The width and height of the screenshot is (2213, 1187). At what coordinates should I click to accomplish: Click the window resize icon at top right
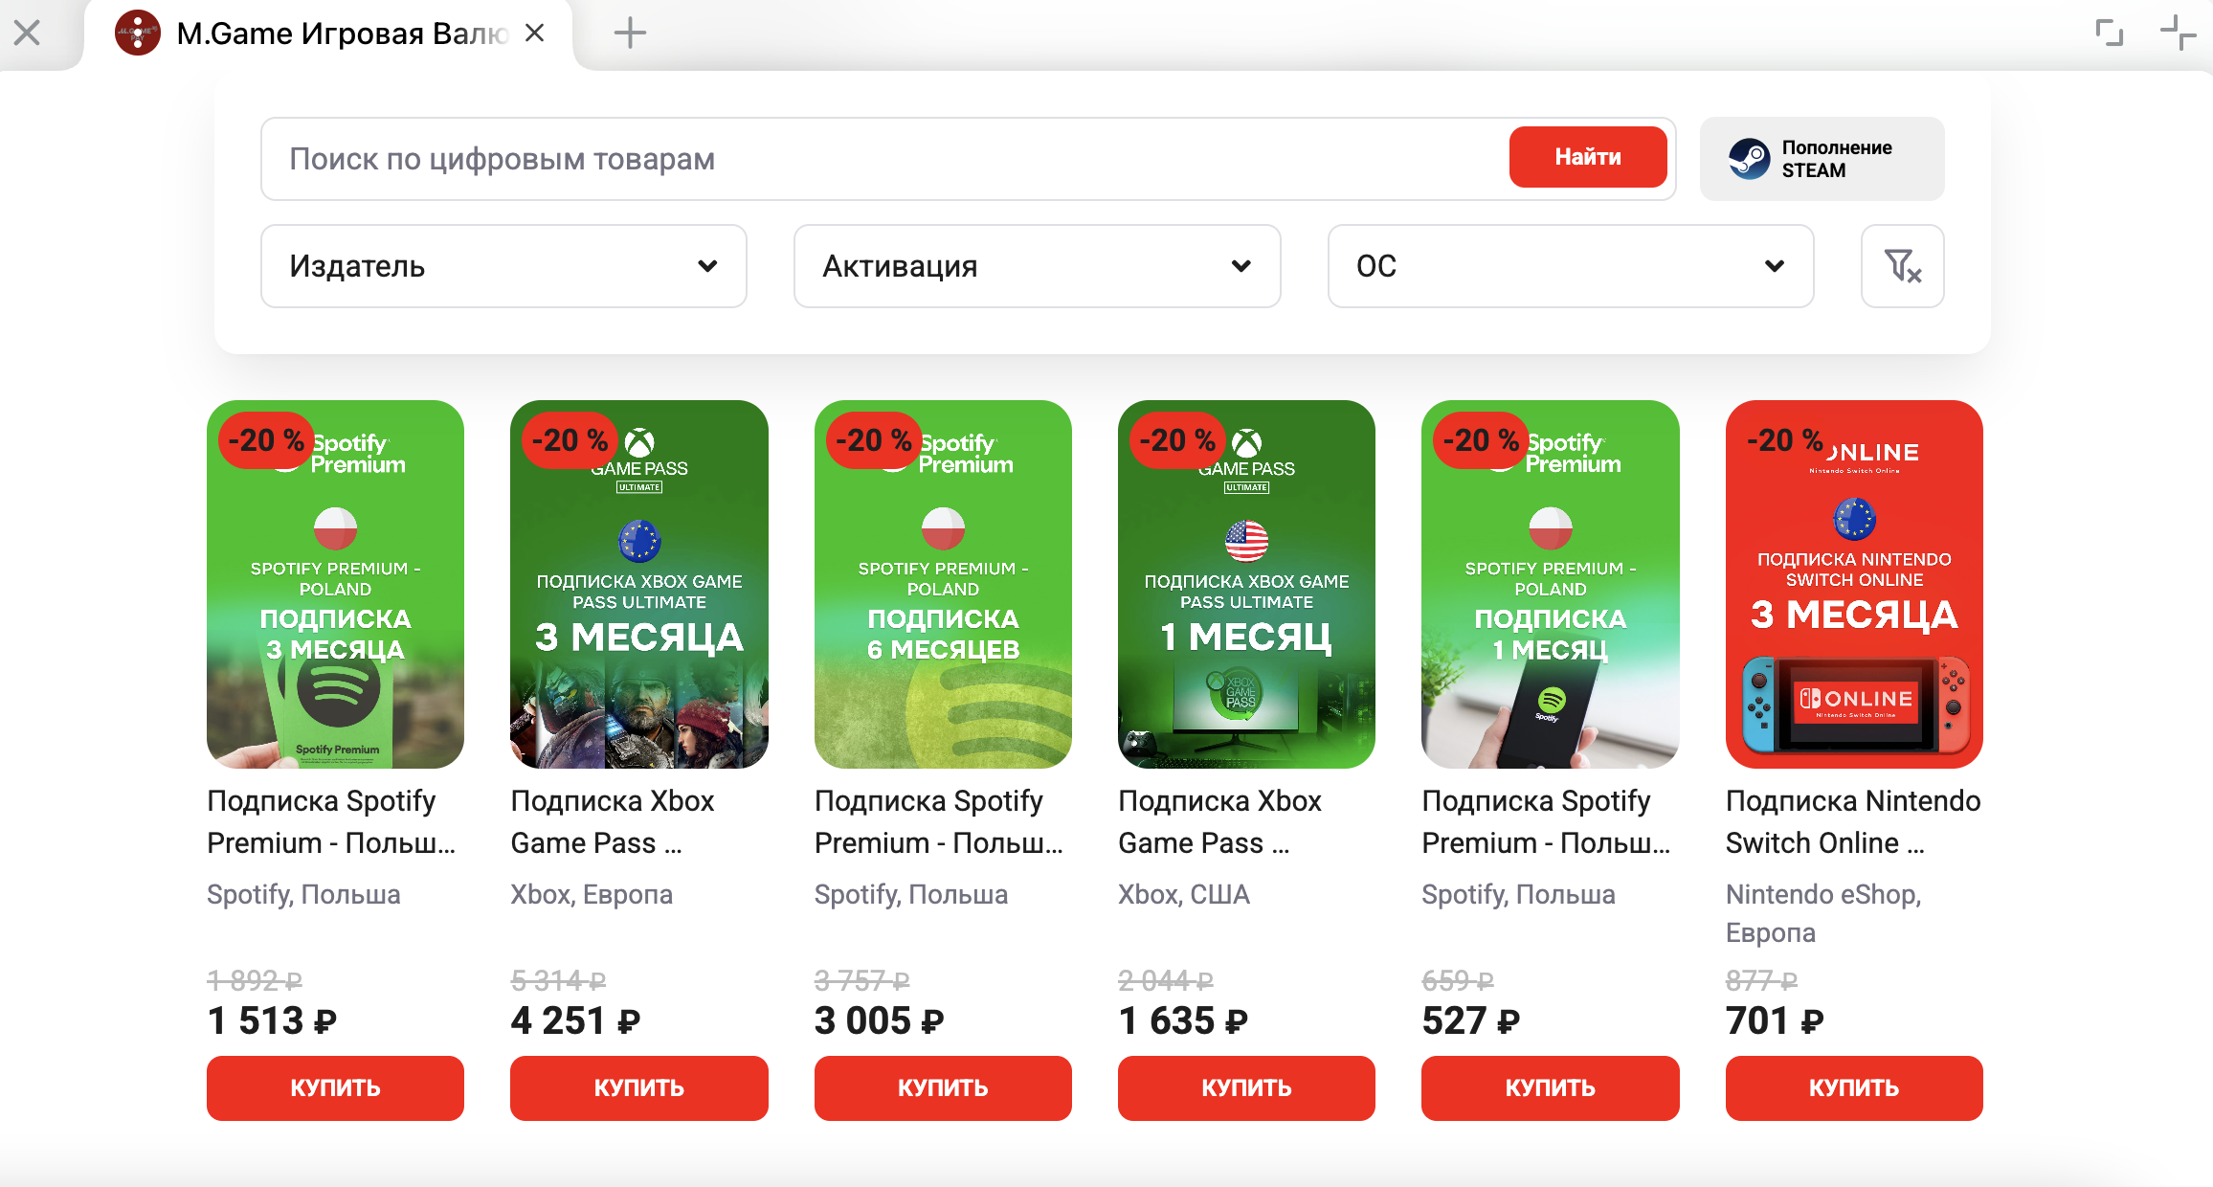[2109, 34]
